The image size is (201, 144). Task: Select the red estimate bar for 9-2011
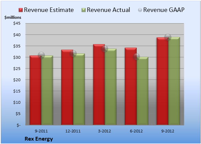coord(36,90)
